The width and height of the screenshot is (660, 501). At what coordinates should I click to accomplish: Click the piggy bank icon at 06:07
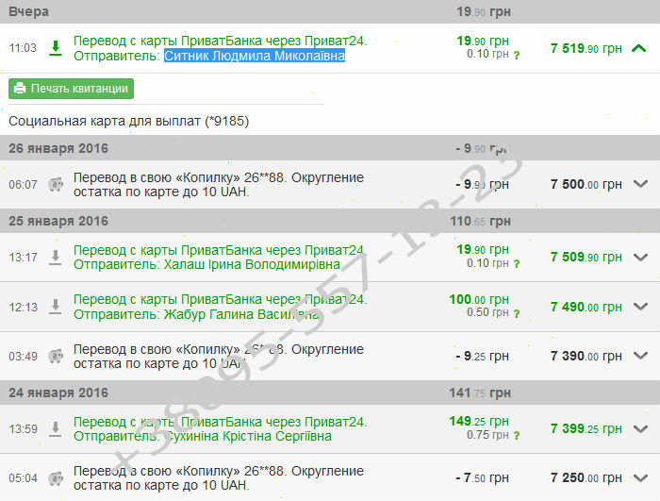(x=55, y=184)
